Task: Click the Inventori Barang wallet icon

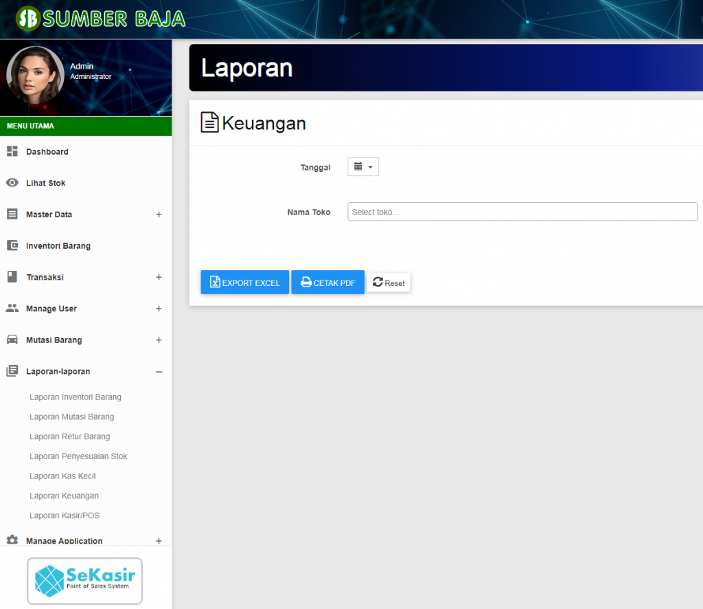Action: click(12, 245)
